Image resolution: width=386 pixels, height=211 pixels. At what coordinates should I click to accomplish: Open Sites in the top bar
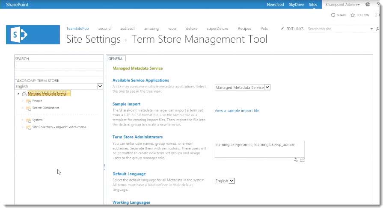pyautogui.click(x=313, y=4)
